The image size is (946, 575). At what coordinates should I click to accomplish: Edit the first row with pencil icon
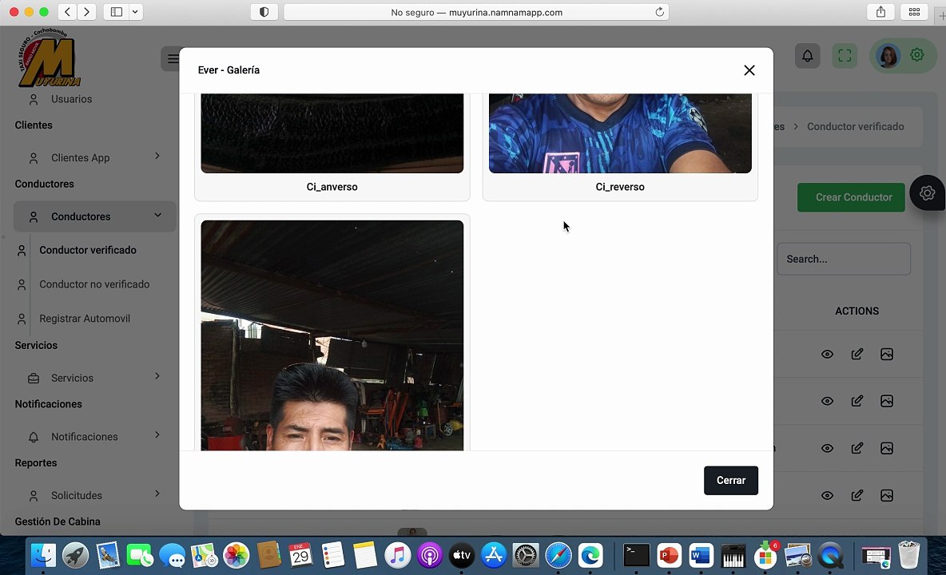point(857,355)
